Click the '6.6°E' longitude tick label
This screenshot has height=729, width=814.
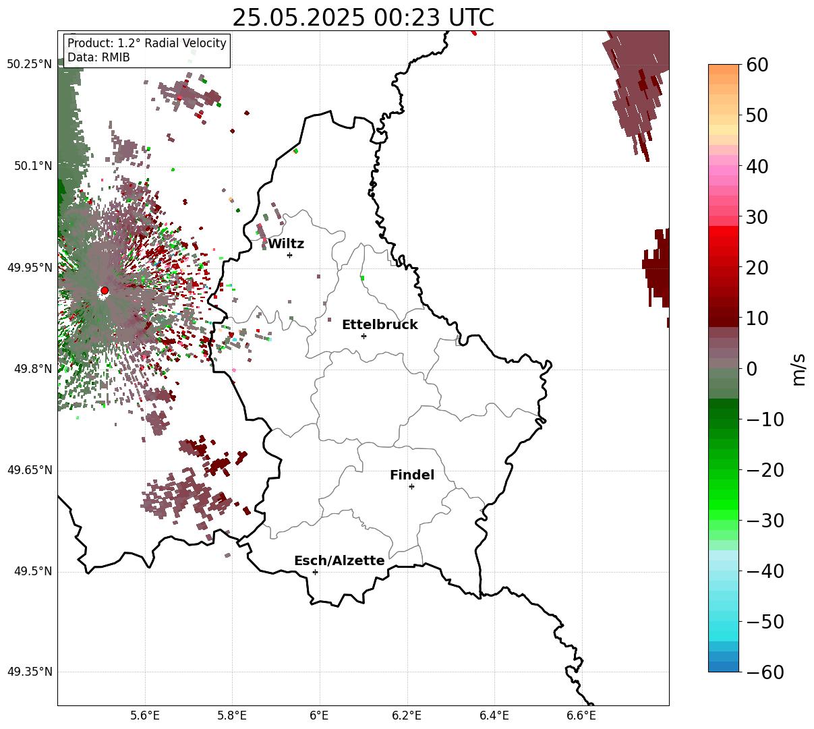click(581, 716)
